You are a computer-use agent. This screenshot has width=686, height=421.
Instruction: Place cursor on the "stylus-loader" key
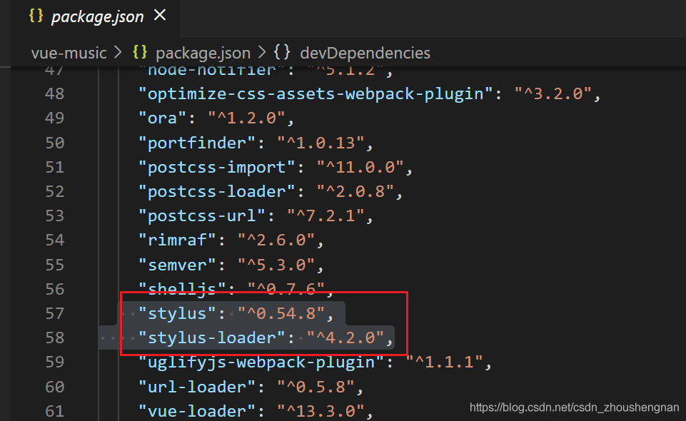(x=213, y=338)
